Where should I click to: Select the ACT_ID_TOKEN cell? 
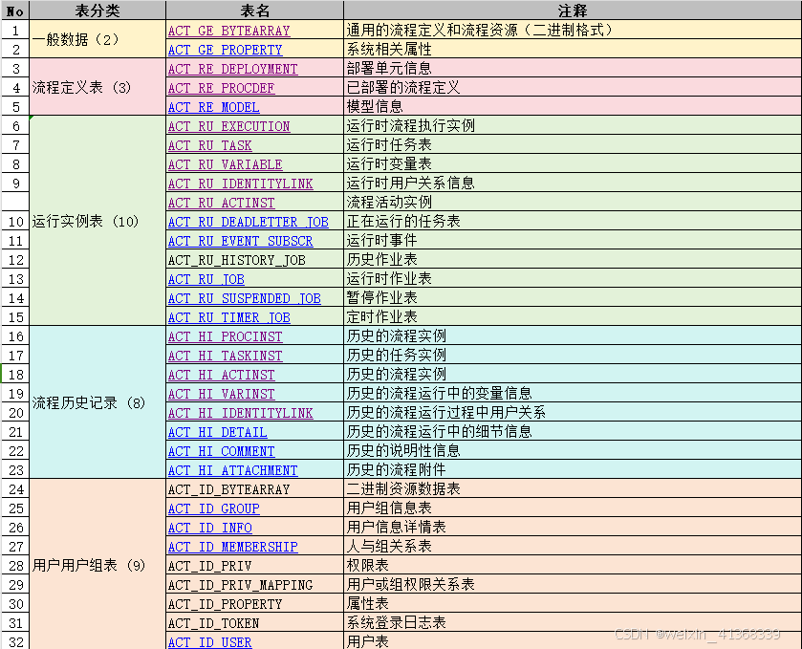[x=254, y=623]
